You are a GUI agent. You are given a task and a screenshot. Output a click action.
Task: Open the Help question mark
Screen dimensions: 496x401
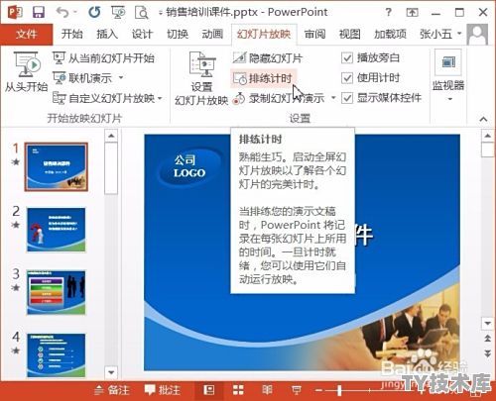[x=389, y=13]
